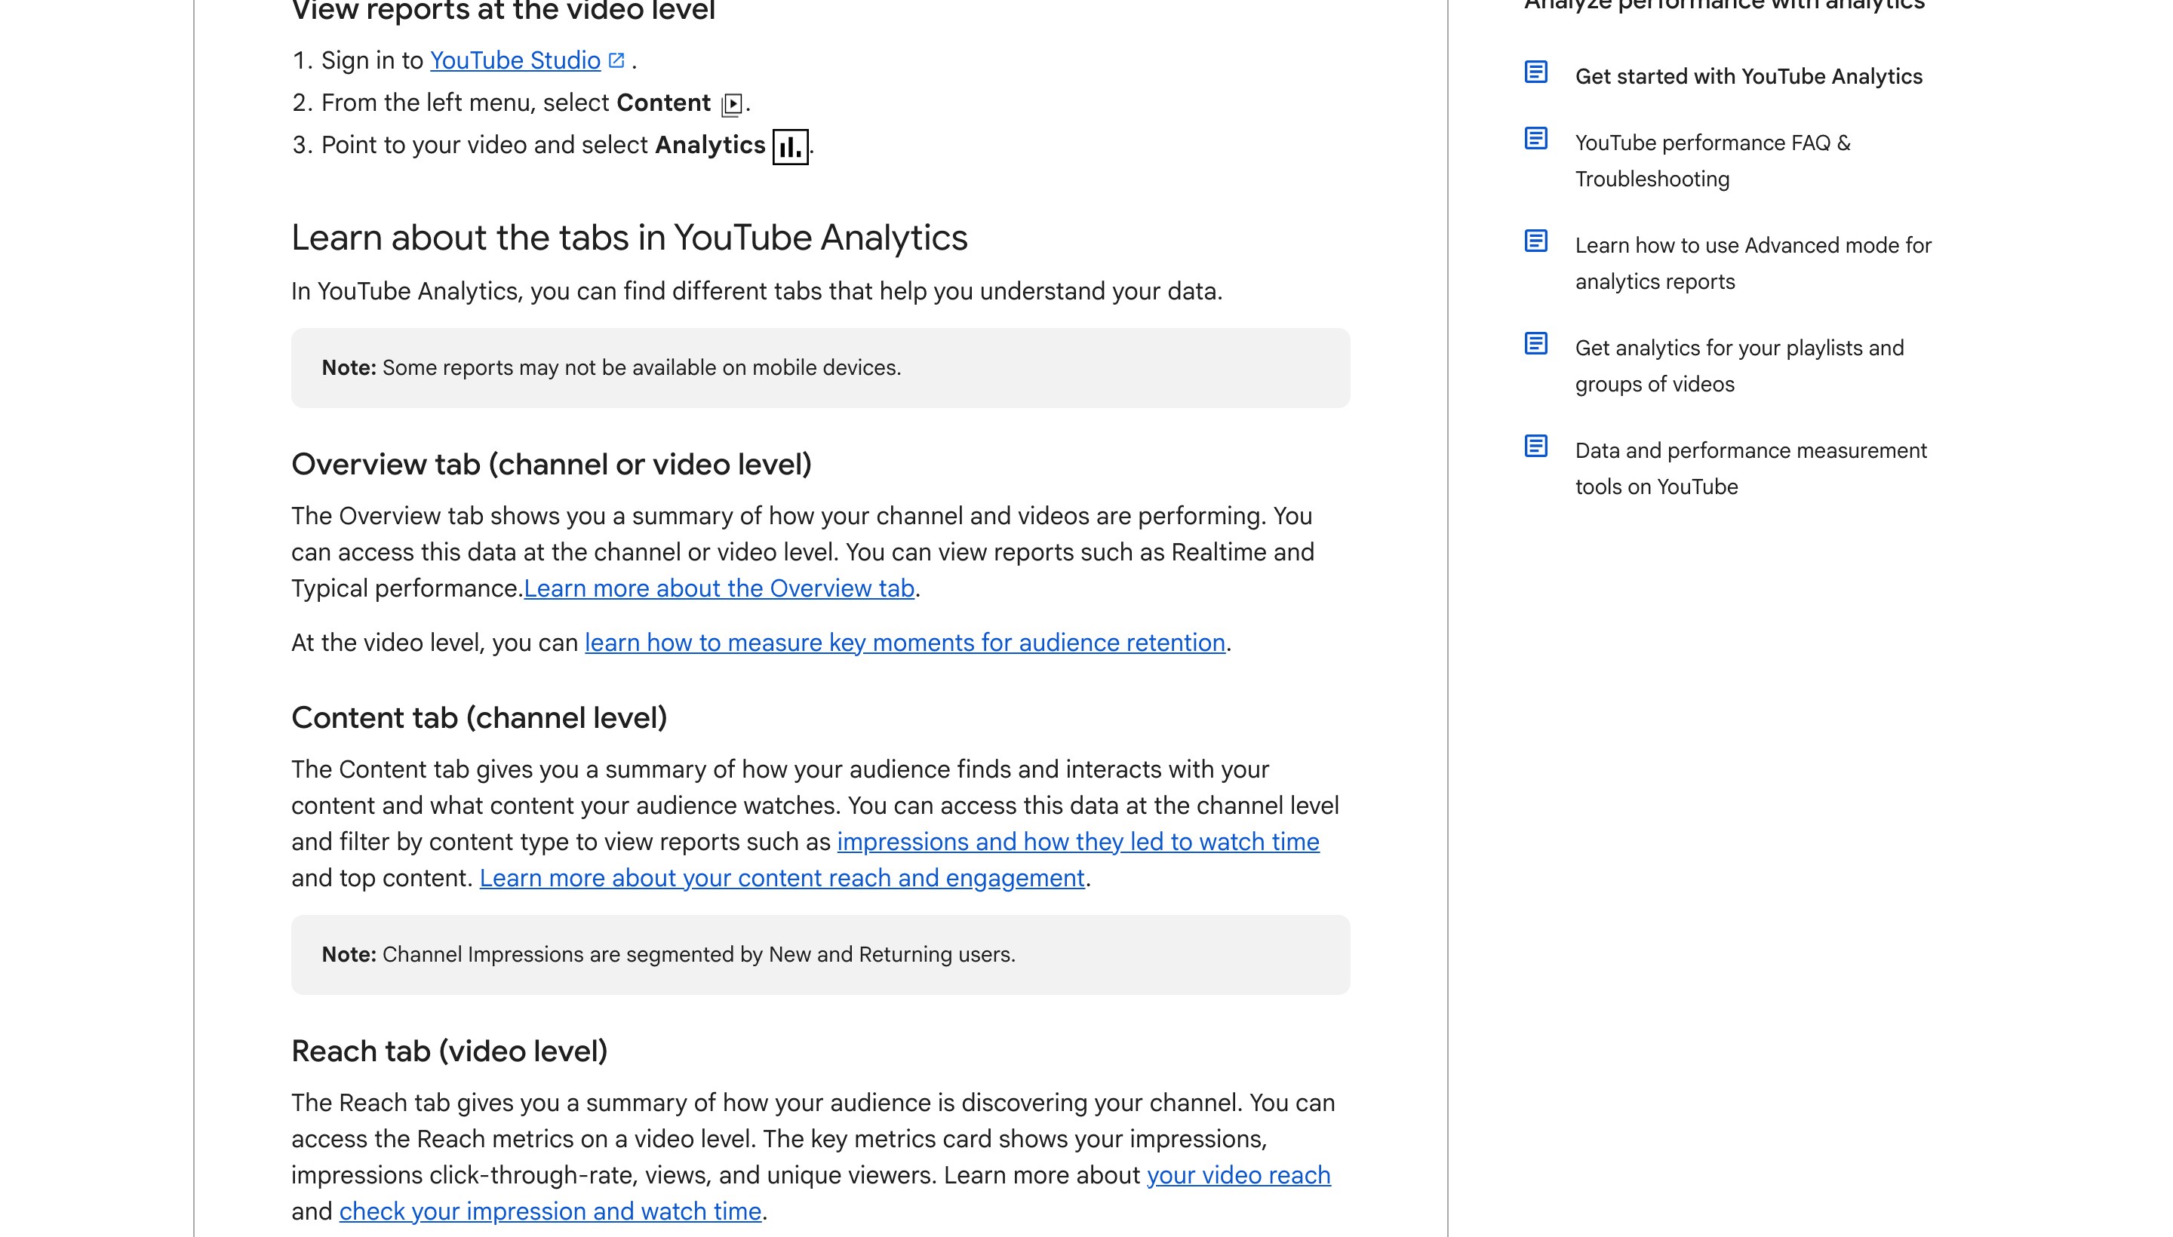Click the sentence In YouTube Analytics, you can find different tabs
The image size is (2173, 1237).
(756, 291)
